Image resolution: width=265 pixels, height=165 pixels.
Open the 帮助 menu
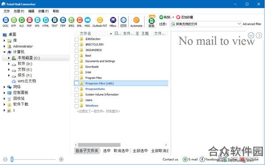click(x=56, y=11)
